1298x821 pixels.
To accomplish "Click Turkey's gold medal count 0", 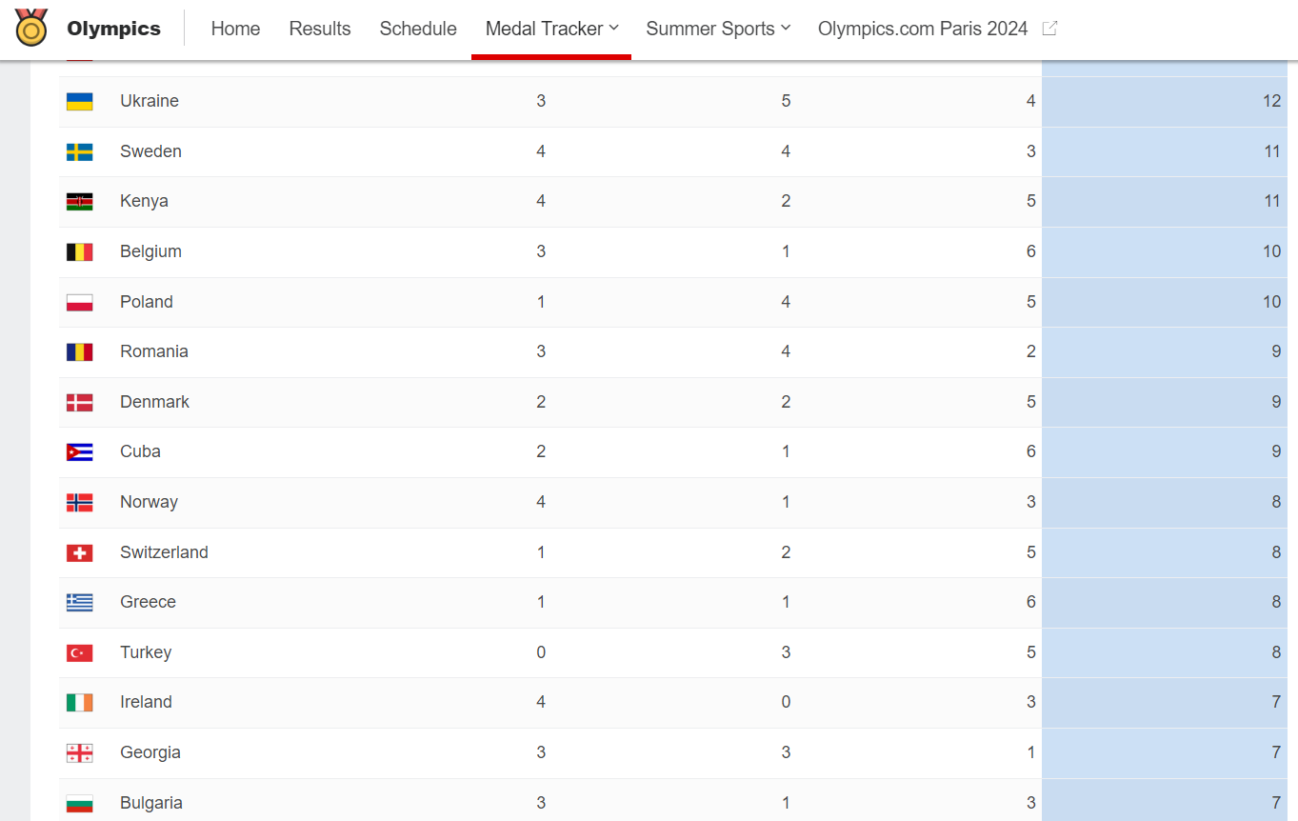I will click(541, 652).
